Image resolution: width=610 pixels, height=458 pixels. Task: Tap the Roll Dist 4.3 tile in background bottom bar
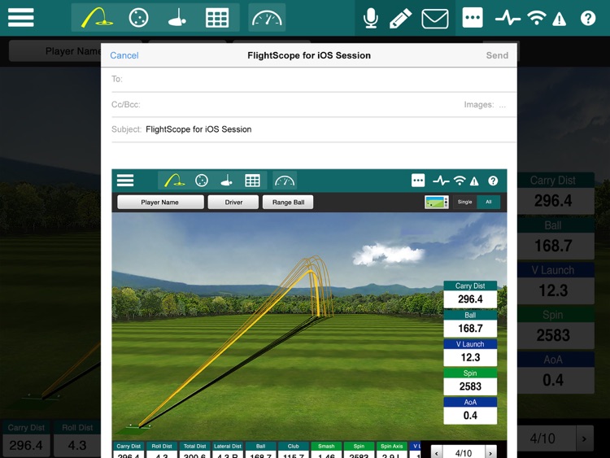point(77,438)
